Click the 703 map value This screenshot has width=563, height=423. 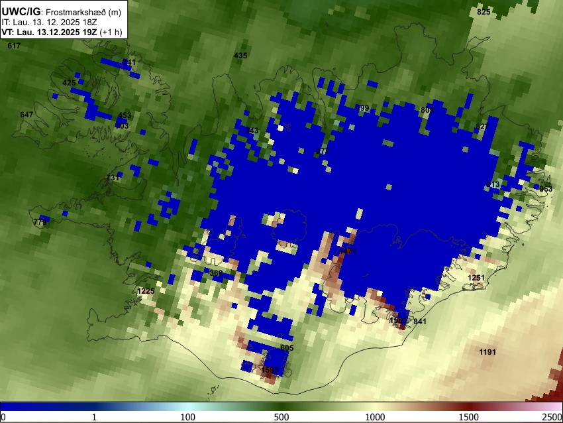pos(122,126)
